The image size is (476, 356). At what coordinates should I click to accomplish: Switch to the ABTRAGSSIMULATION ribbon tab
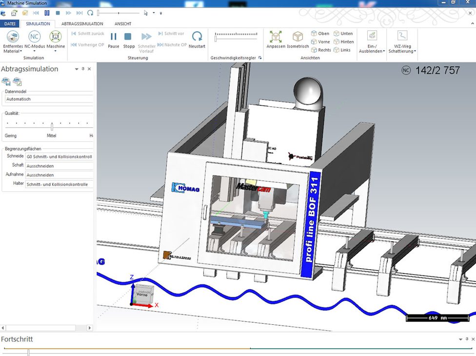[82, 24]
